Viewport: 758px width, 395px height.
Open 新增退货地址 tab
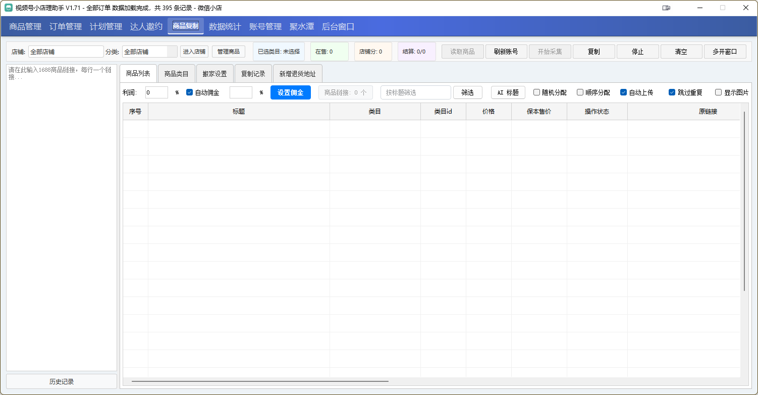click(x=298, y=74)
